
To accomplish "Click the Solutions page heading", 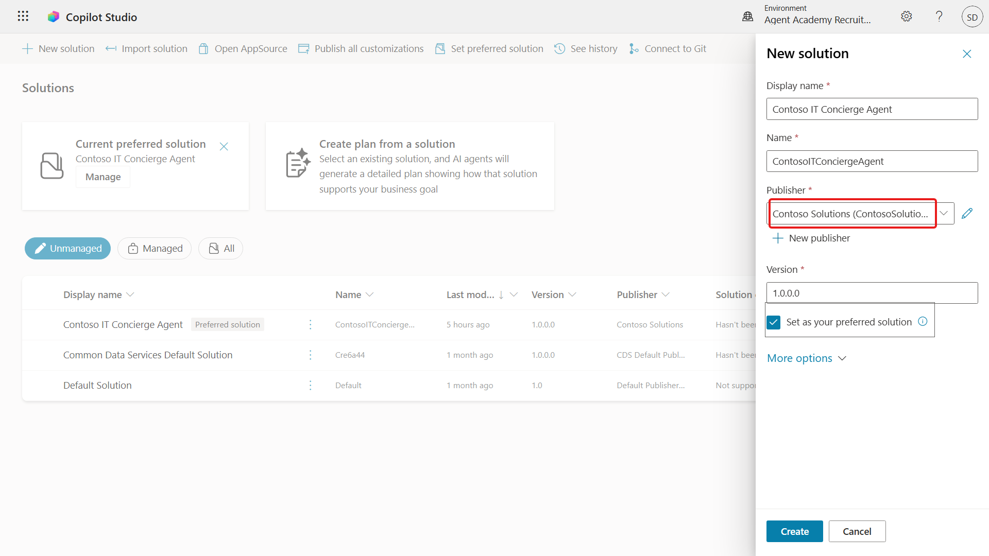I will click(x=48, y=88).
